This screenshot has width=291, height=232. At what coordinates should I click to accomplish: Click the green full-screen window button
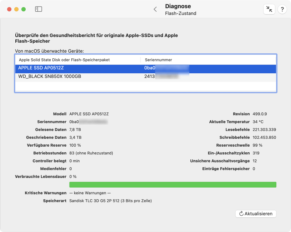(24, 9)
